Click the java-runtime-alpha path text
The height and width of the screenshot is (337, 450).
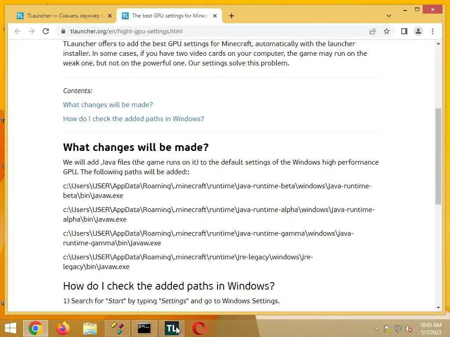coord(219,214)
